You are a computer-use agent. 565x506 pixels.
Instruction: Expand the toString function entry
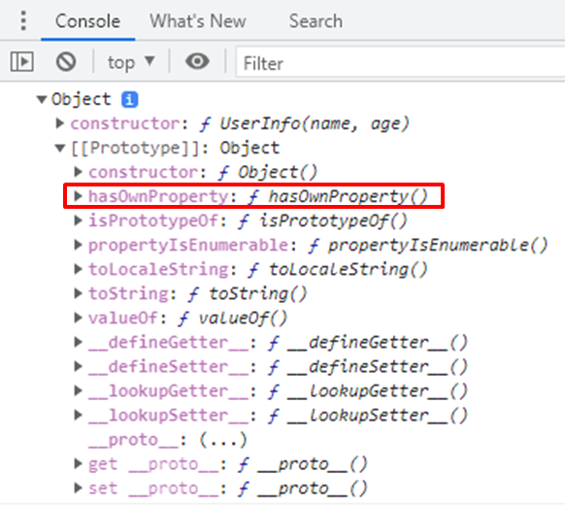click(x=78, y=293)
